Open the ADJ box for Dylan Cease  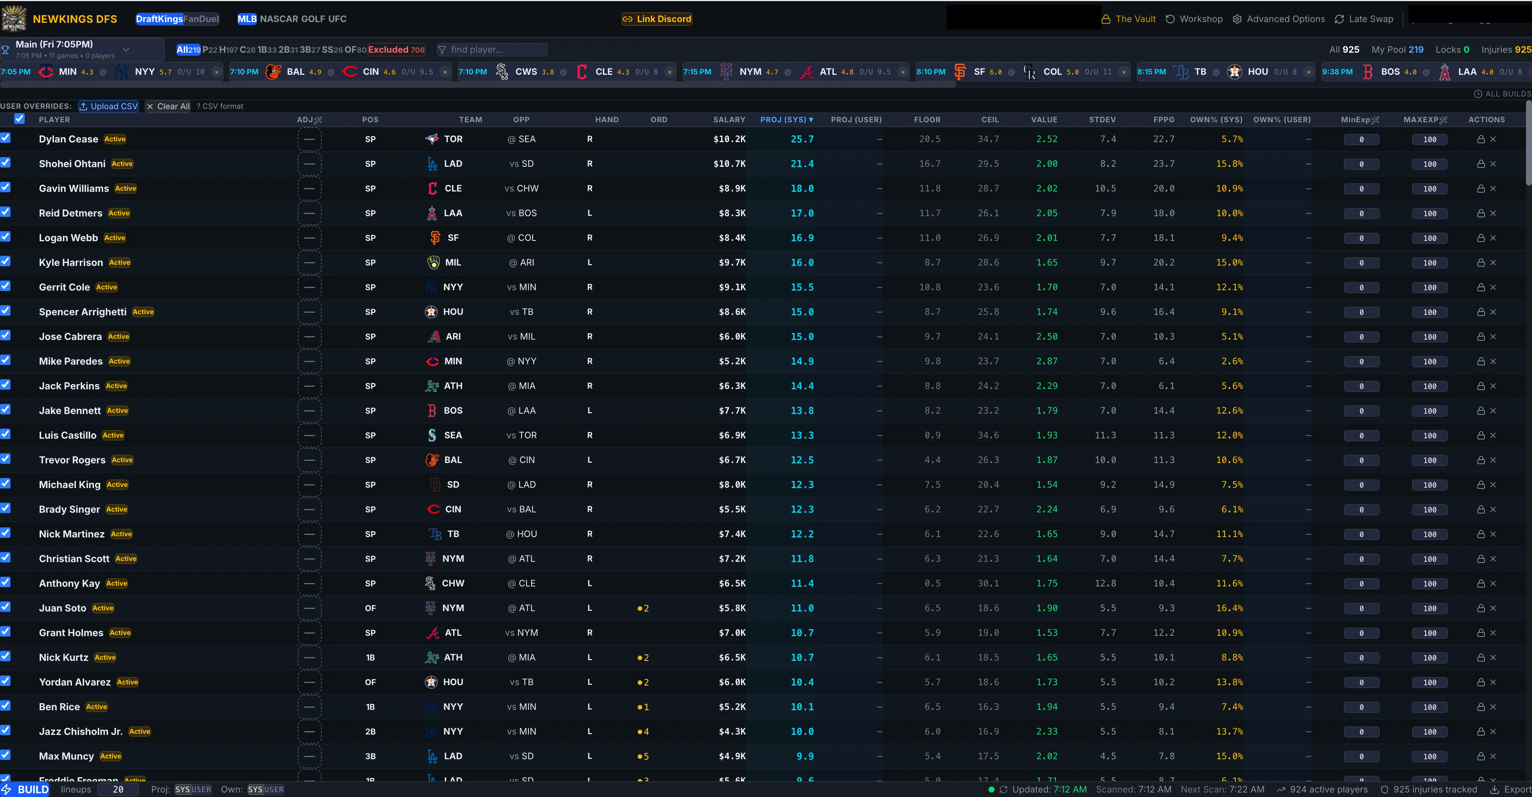(x=309, y=139)
